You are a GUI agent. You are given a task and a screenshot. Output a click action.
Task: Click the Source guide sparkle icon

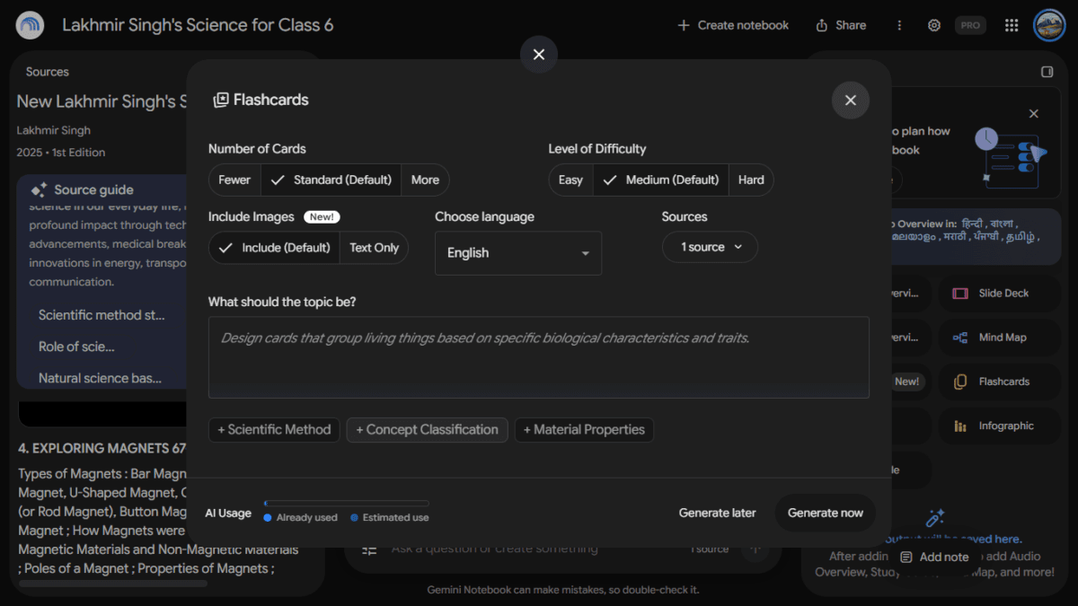pos(39,189)
